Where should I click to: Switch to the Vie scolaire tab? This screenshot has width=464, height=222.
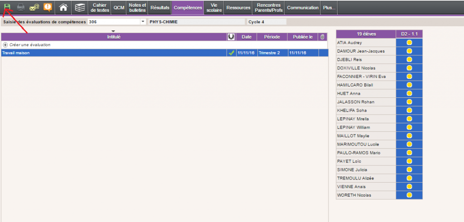point(214,8)
